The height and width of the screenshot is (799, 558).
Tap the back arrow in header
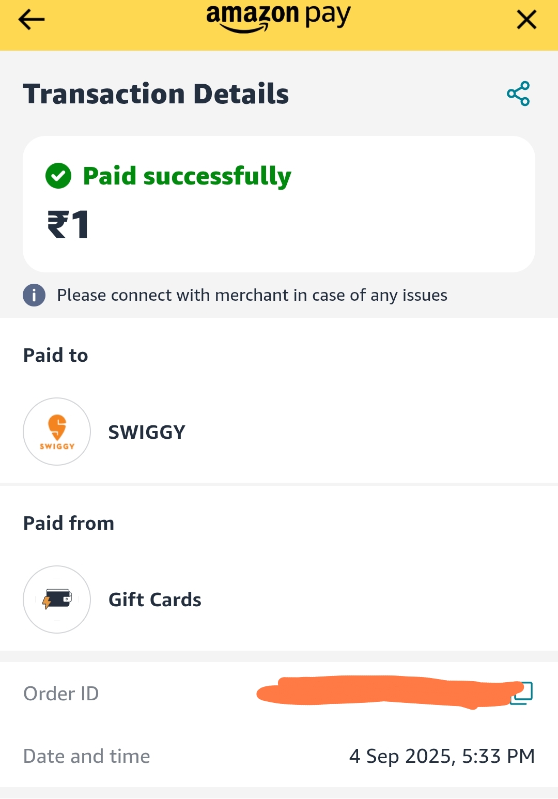(x=31, y=20)
